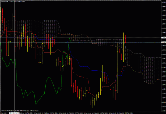This screenshot has height=114, width=166.
Task: Click the 16 Feb 16:00 time label
Action: (x=70, y=113)
